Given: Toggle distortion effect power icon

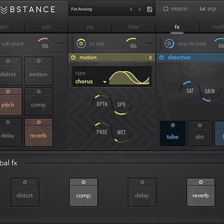Looking at the screenshot, I should pos(161,57).
